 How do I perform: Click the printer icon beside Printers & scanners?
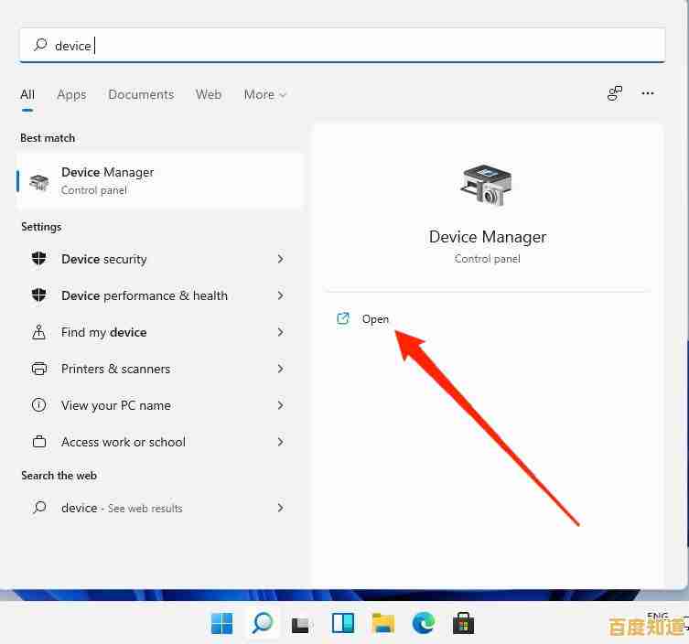[x=39, y=368]
